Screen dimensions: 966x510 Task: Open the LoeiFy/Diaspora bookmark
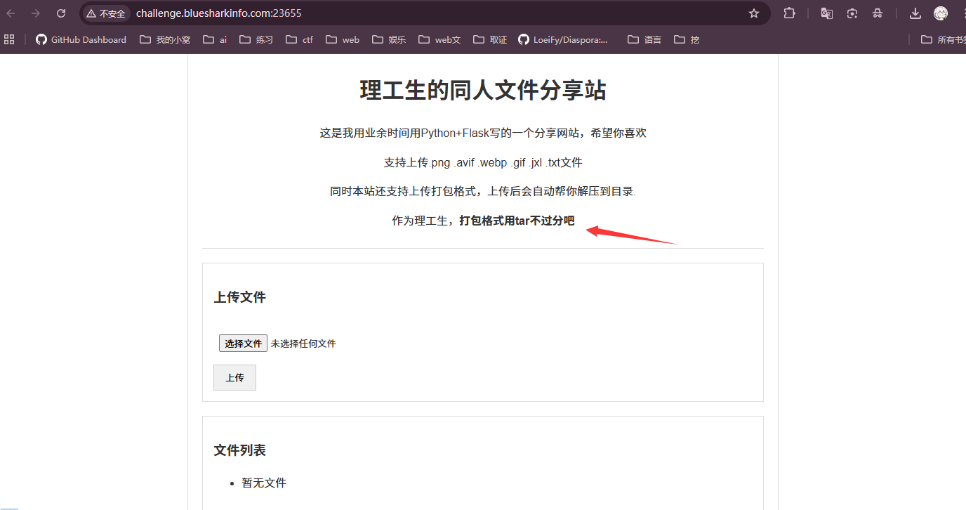(563, 39)
